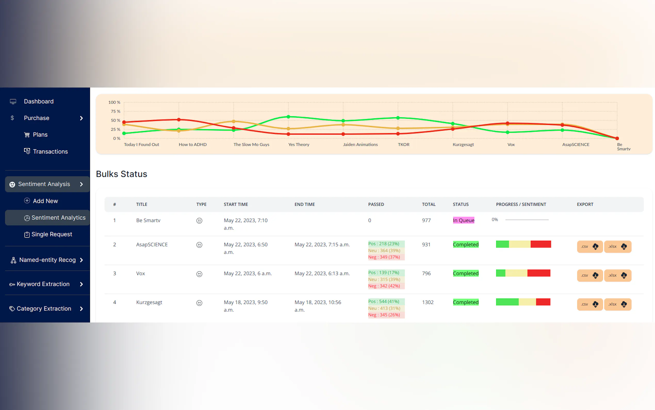Click the Named-entity Recog network icon
Screen dimensions: 655x410
pyautogui.click(x=13, y=260)
